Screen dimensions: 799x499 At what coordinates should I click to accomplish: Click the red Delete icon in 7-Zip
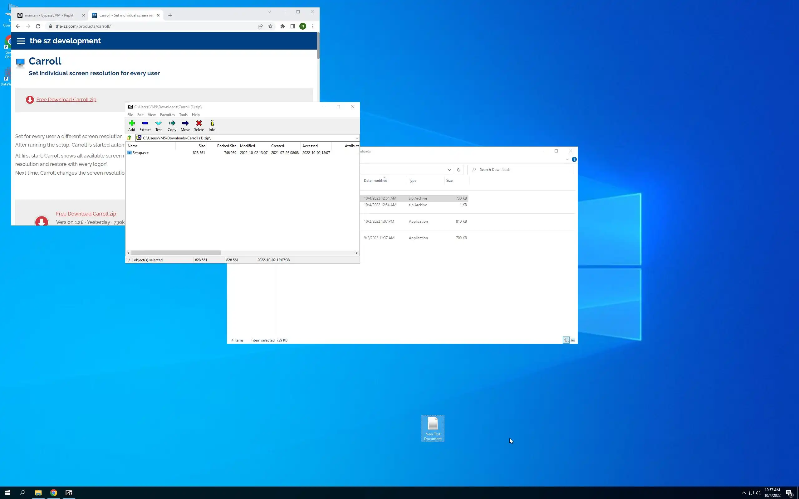[199, 125]
